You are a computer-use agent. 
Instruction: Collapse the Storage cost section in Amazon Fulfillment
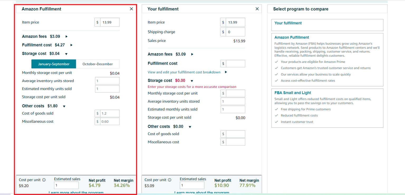[66, 54]
